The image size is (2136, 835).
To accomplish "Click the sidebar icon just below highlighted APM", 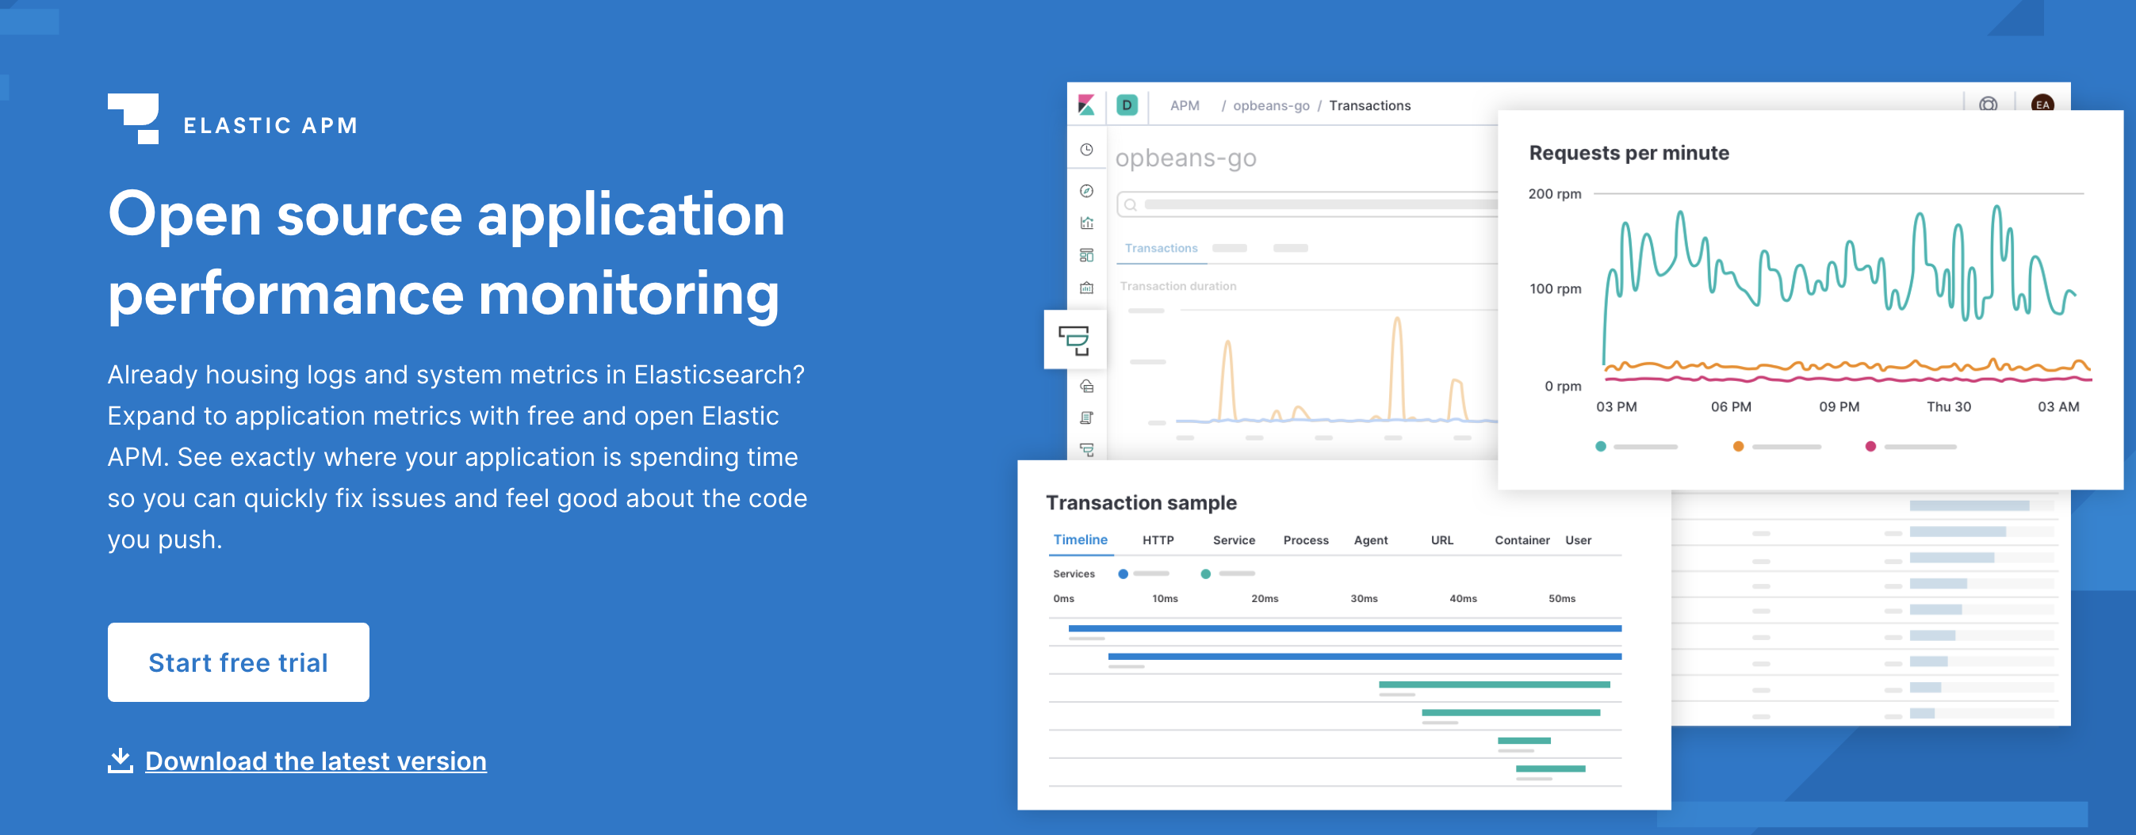I will [x=1086, y=386].
